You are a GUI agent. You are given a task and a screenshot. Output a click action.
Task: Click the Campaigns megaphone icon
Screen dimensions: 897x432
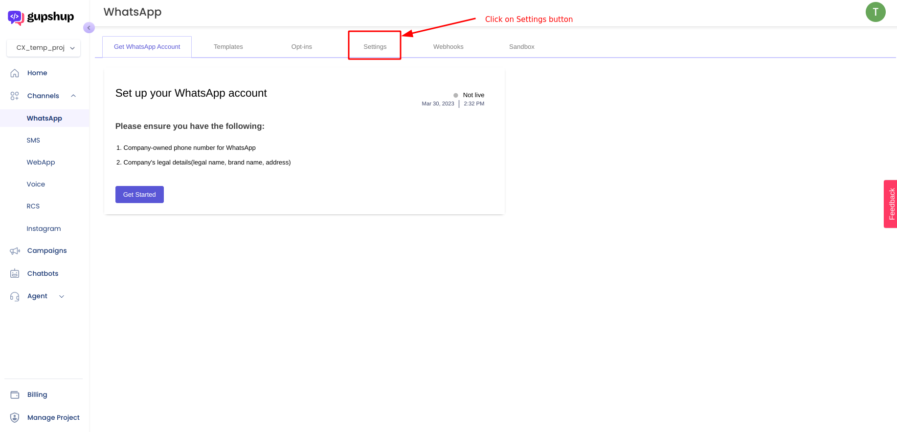(x=15, y=251)
